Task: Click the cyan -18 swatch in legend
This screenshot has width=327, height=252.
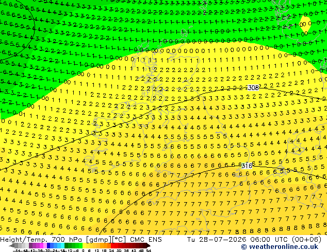Action: [62, 246]
